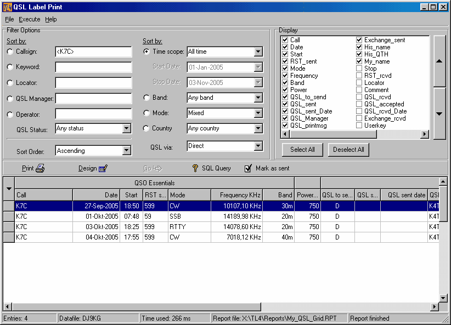Uncheck the Frequency display field
The width and height of the screenshot is (451, 325).
285,75
